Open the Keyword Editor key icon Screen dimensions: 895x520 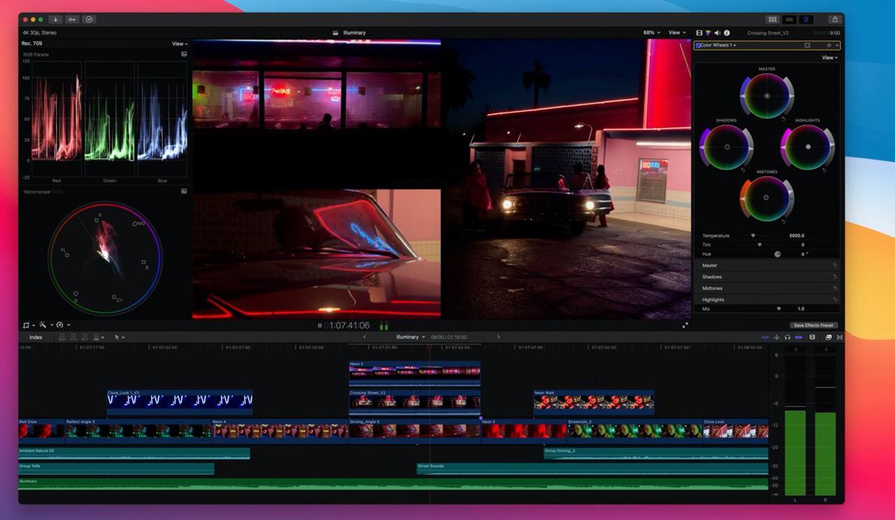tap(73, 20)
